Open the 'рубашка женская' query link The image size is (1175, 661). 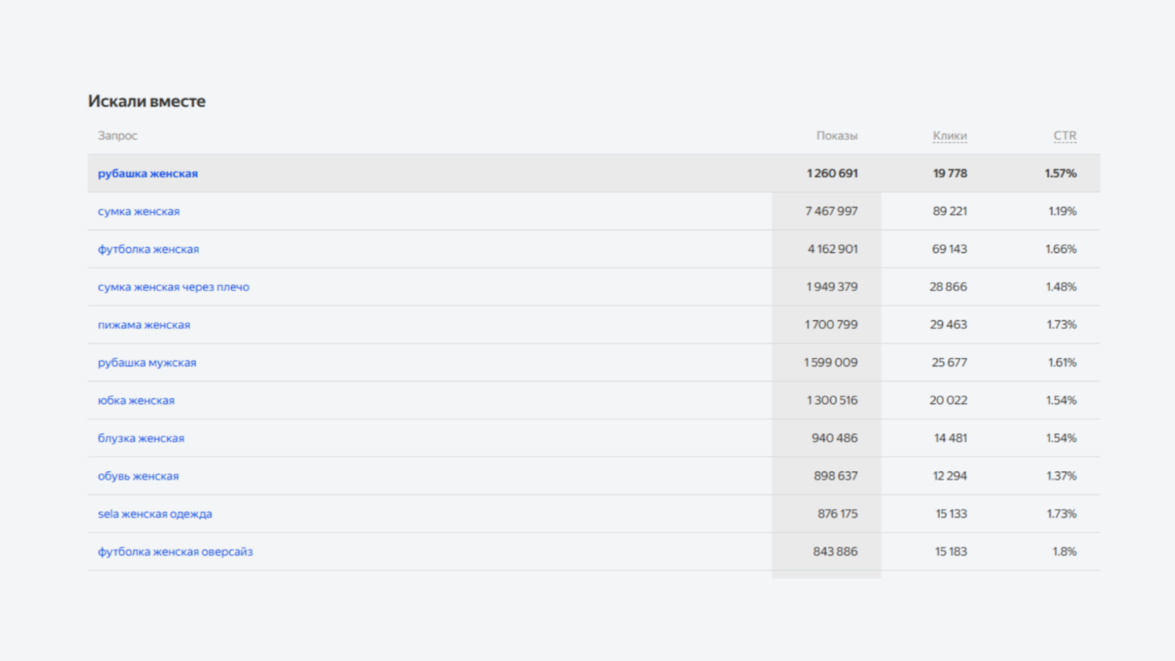tap(147, 173)
